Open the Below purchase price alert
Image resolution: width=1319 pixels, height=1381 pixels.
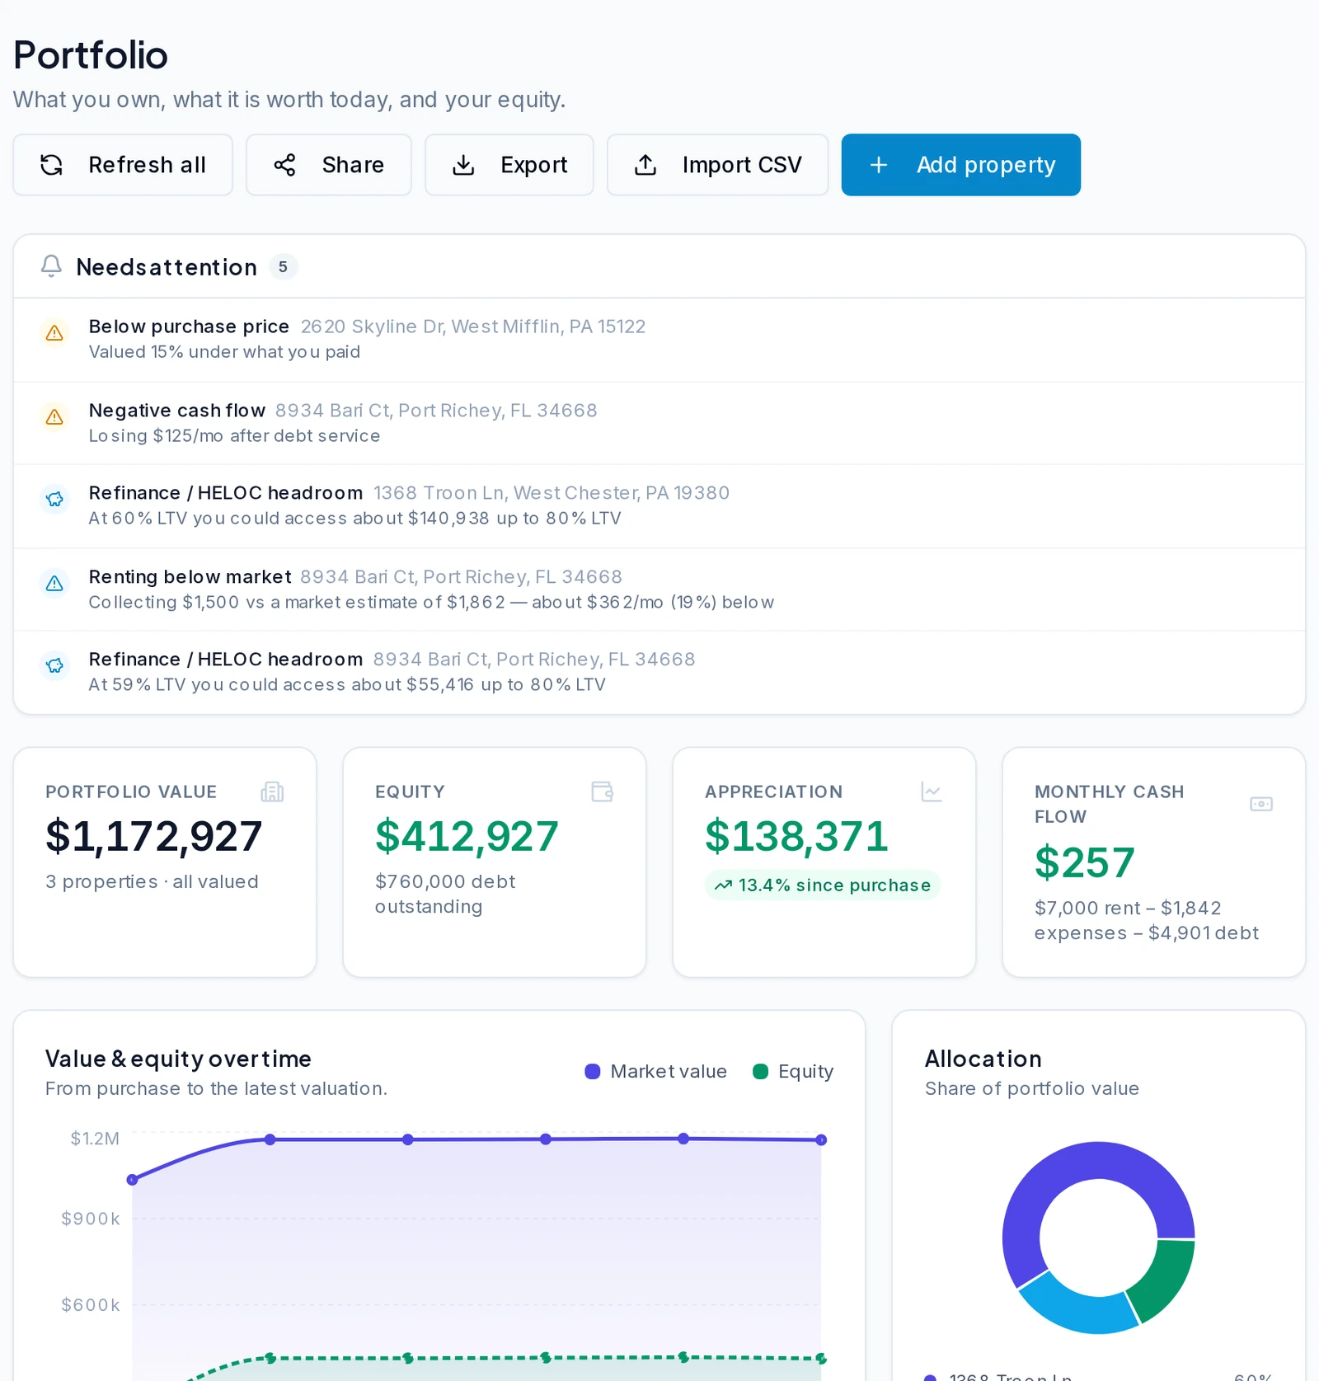pyautogui.click(x=659, y=340)
